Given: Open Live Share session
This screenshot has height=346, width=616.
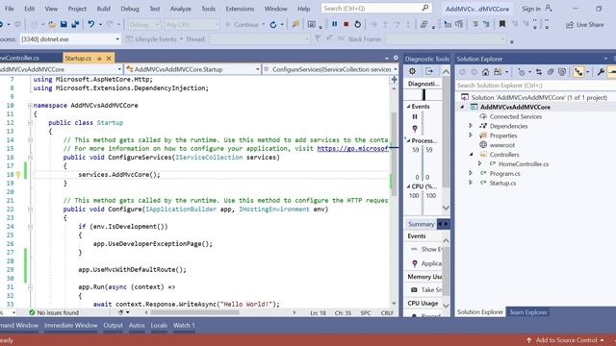Looking at the screenshot, I should coord(585,25).
